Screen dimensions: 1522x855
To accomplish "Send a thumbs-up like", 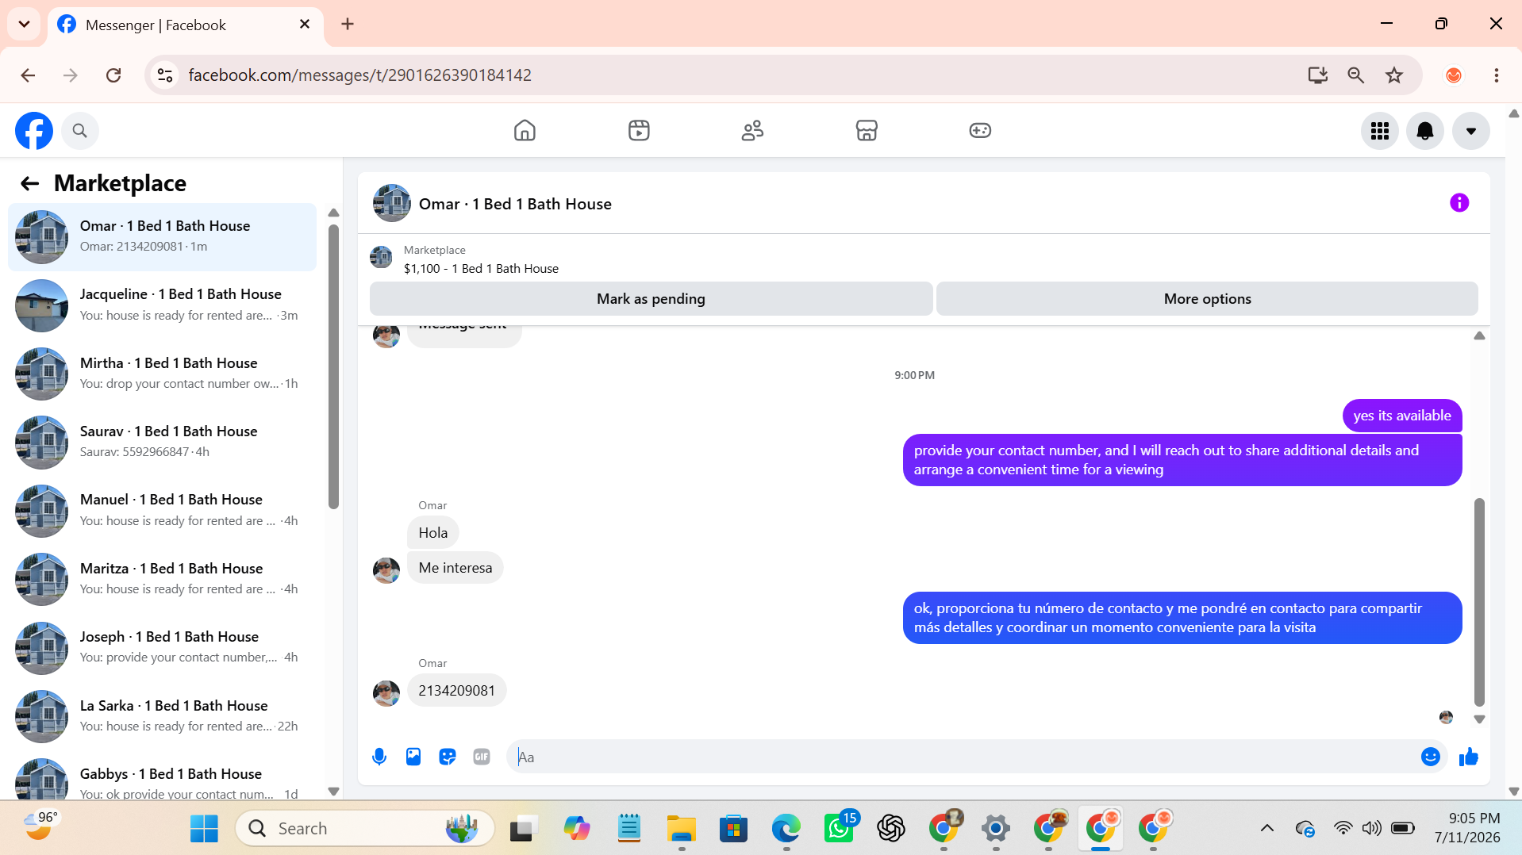I will (x=1469, y=757).
